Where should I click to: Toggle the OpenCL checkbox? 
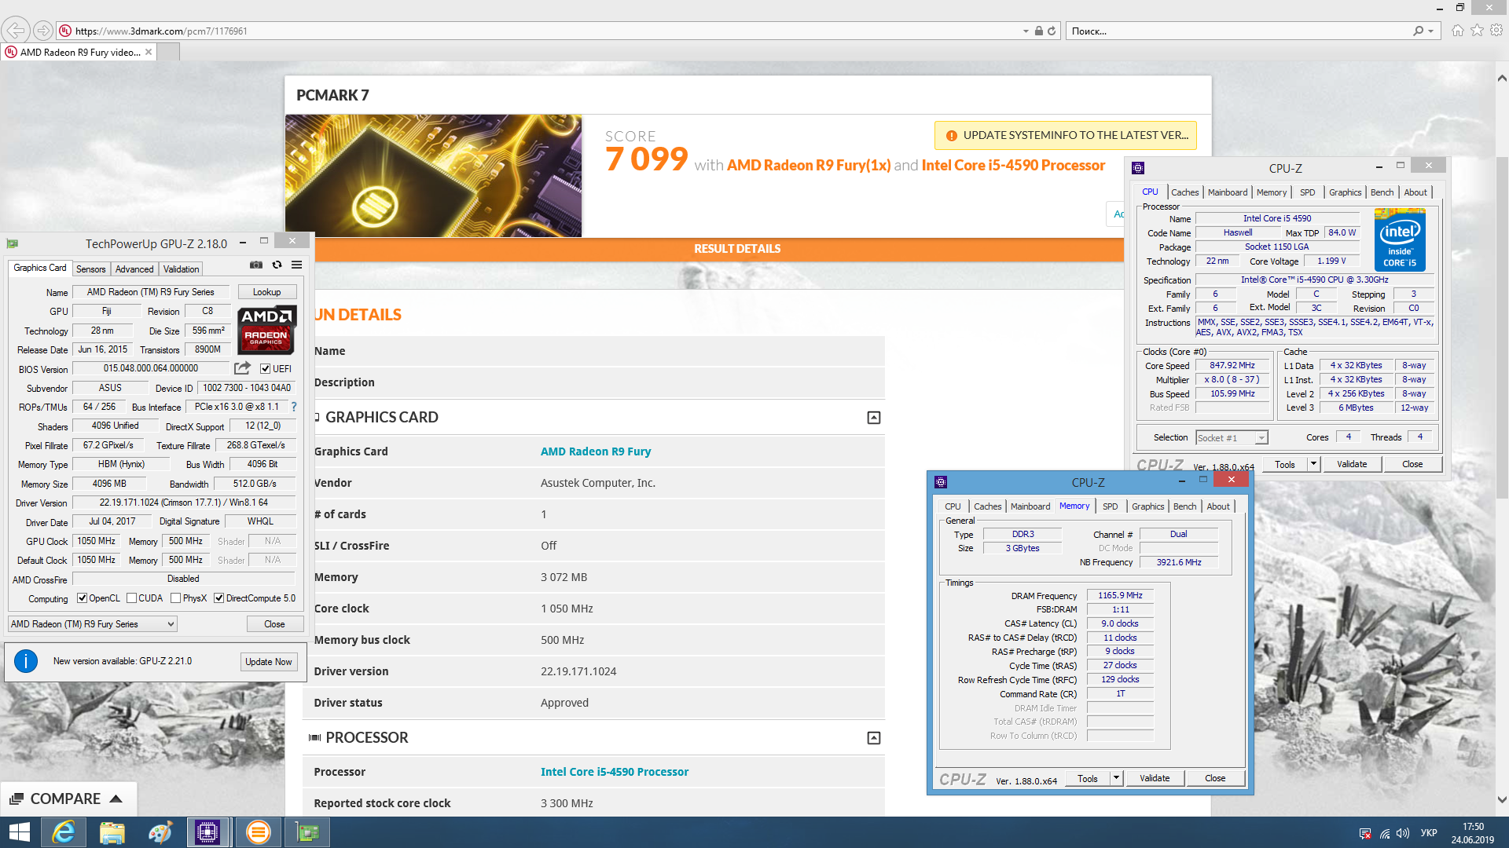(x=82, y=598)
